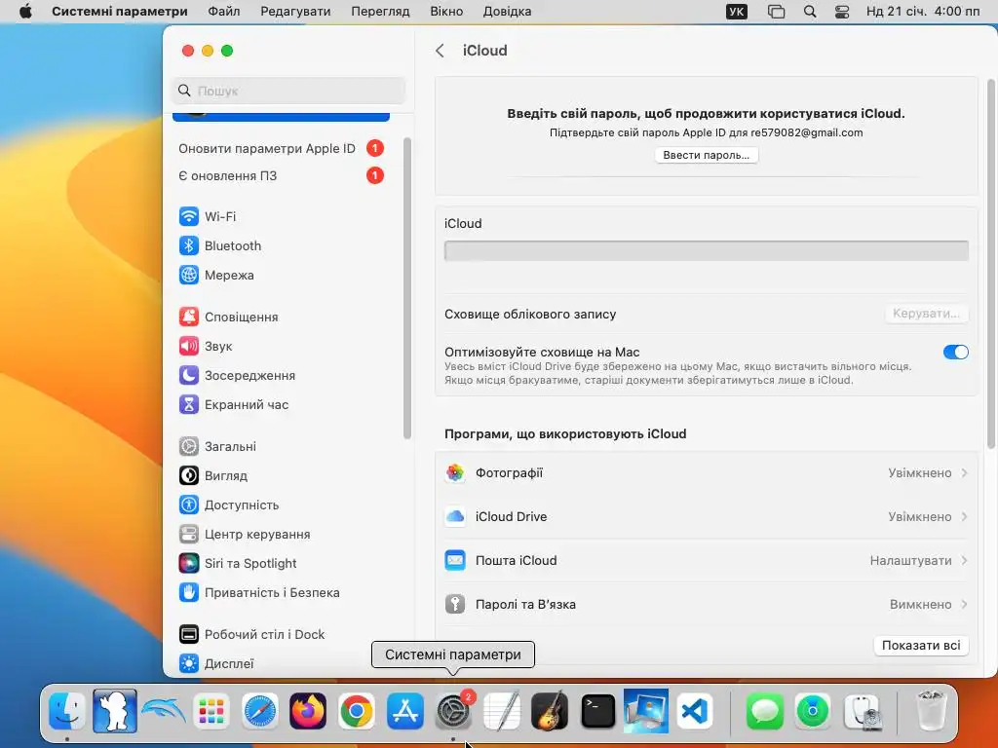The height and width of the screenshot is (748, 998).
Task: Launch Terminal from the Dock
Action: coord(598,710)
